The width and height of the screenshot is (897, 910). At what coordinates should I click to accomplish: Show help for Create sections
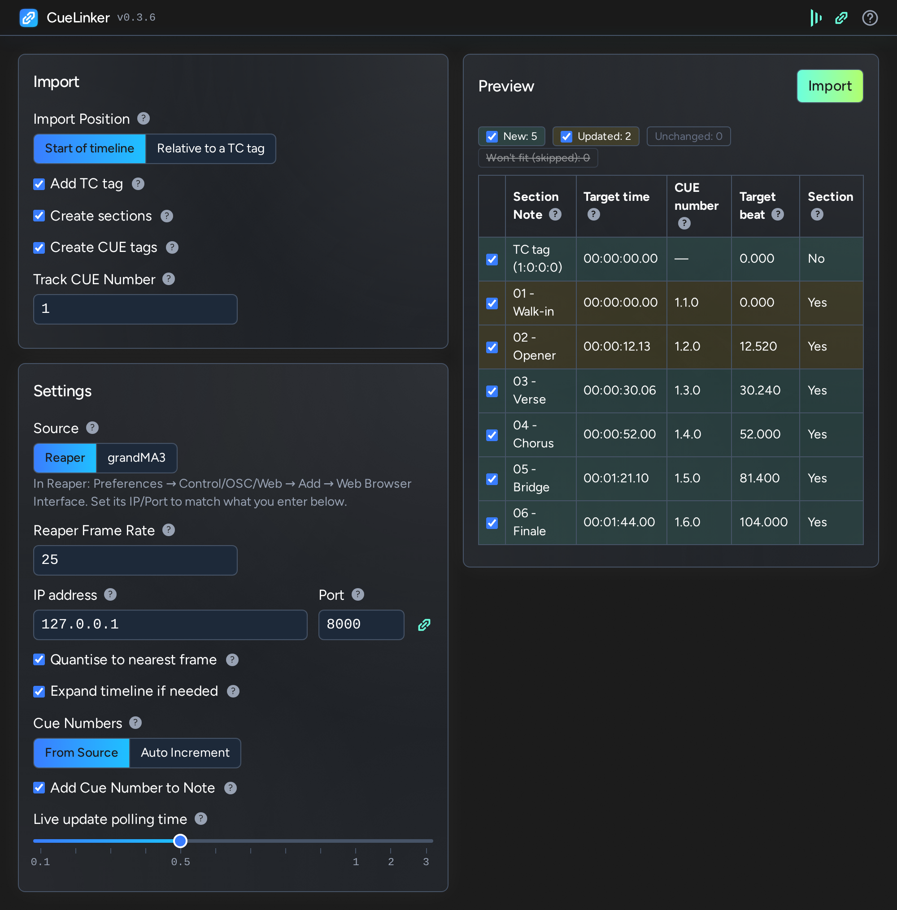(x=167, y=216)
